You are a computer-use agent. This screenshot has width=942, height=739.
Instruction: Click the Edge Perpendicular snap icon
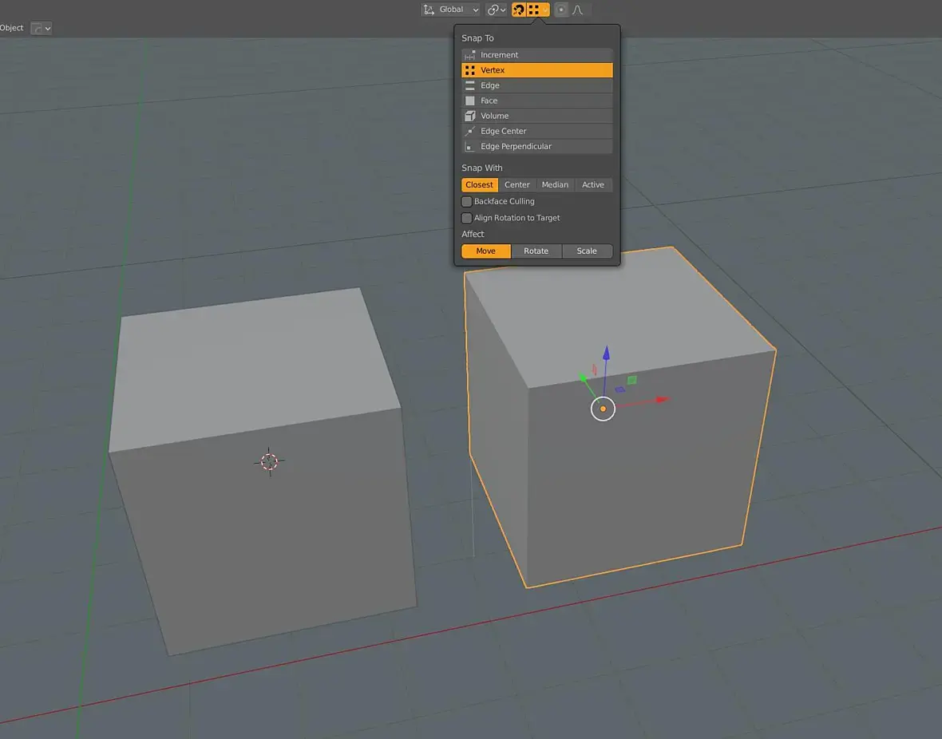(x=469, y=147)
